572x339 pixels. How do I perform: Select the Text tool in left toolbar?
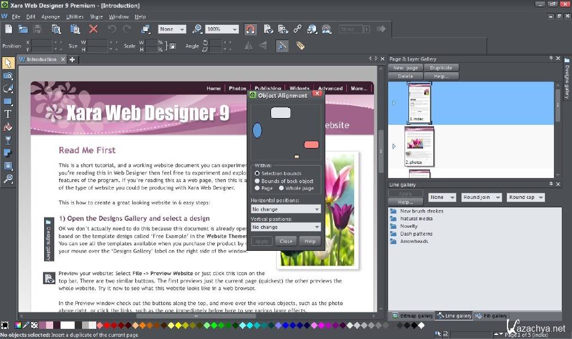pos(8,114)
